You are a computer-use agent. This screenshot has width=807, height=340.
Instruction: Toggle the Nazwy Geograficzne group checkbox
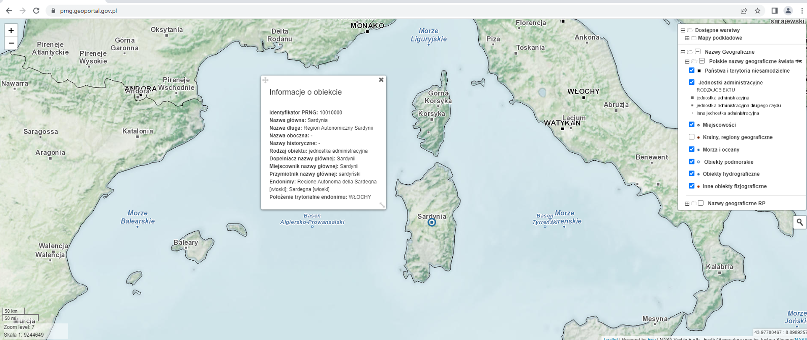698,52
